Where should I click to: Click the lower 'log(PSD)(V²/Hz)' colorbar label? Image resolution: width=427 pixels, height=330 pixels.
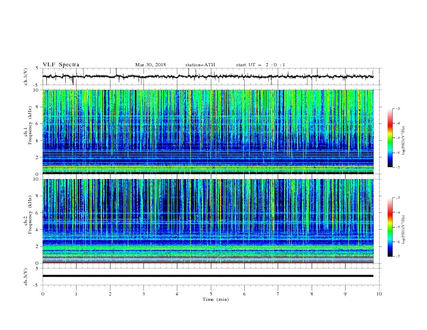tap(404, 230)
